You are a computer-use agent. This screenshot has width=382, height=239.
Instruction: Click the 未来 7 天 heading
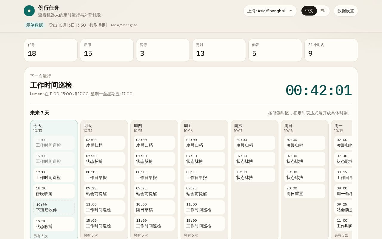pos(40,113)
